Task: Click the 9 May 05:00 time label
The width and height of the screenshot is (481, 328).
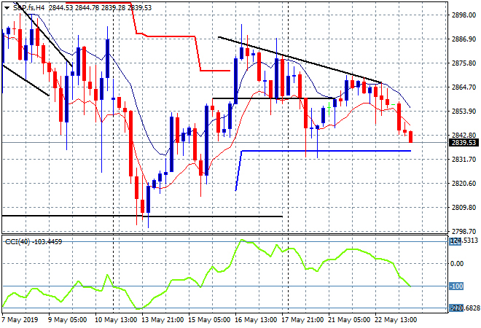Action: pyautogui.click(x=67, y=320)
